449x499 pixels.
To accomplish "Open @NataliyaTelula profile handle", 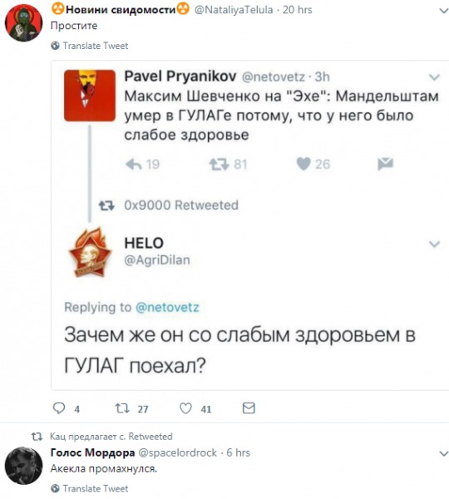I will (234, 10).
